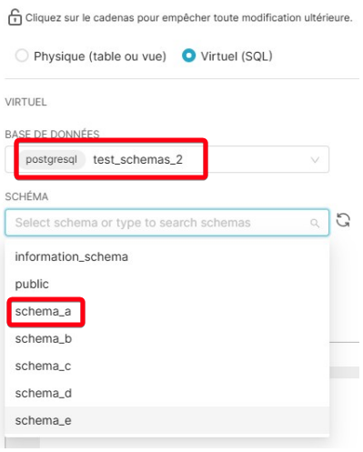Choose the public schema option
Image resolution: width=363 pixels, height=452 pixels.
[x=166, y=284]
